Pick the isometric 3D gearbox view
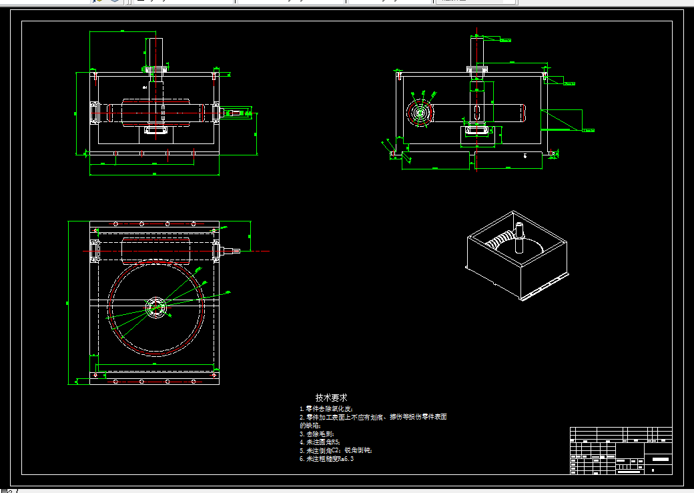 [516, 256]
